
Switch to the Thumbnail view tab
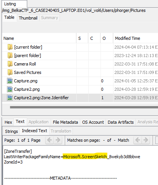28,18
